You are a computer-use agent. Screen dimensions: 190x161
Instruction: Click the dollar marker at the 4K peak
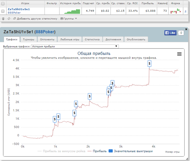tap(149, 63)
